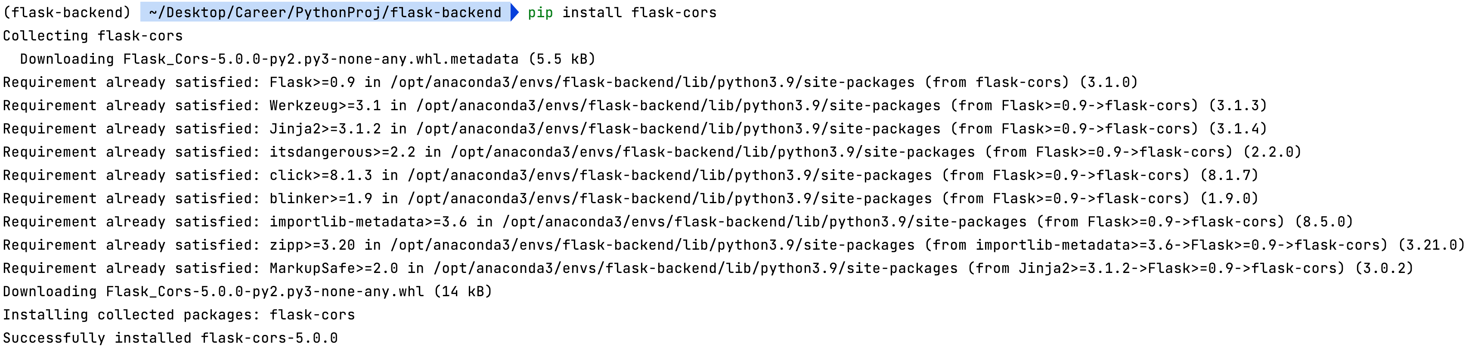Click the whl.metadata download line
Viewport: 1475px width, 347px height.
tap(307, 59)
